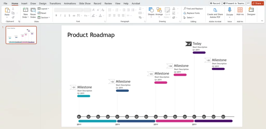266x129 pixels.
Task: Click Create and Share Adobe PDF
Action: tap(215, 10)
